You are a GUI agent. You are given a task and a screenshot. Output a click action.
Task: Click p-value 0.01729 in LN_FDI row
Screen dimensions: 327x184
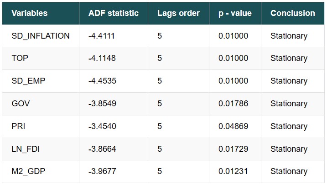233,149
